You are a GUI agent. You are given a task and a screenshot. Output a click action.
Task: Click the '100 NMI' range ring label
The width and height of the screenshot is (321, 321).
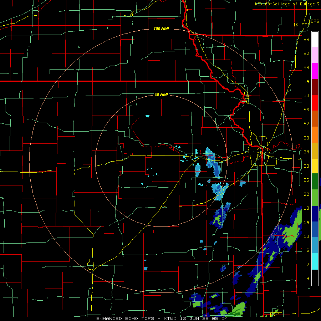(161, 29)
